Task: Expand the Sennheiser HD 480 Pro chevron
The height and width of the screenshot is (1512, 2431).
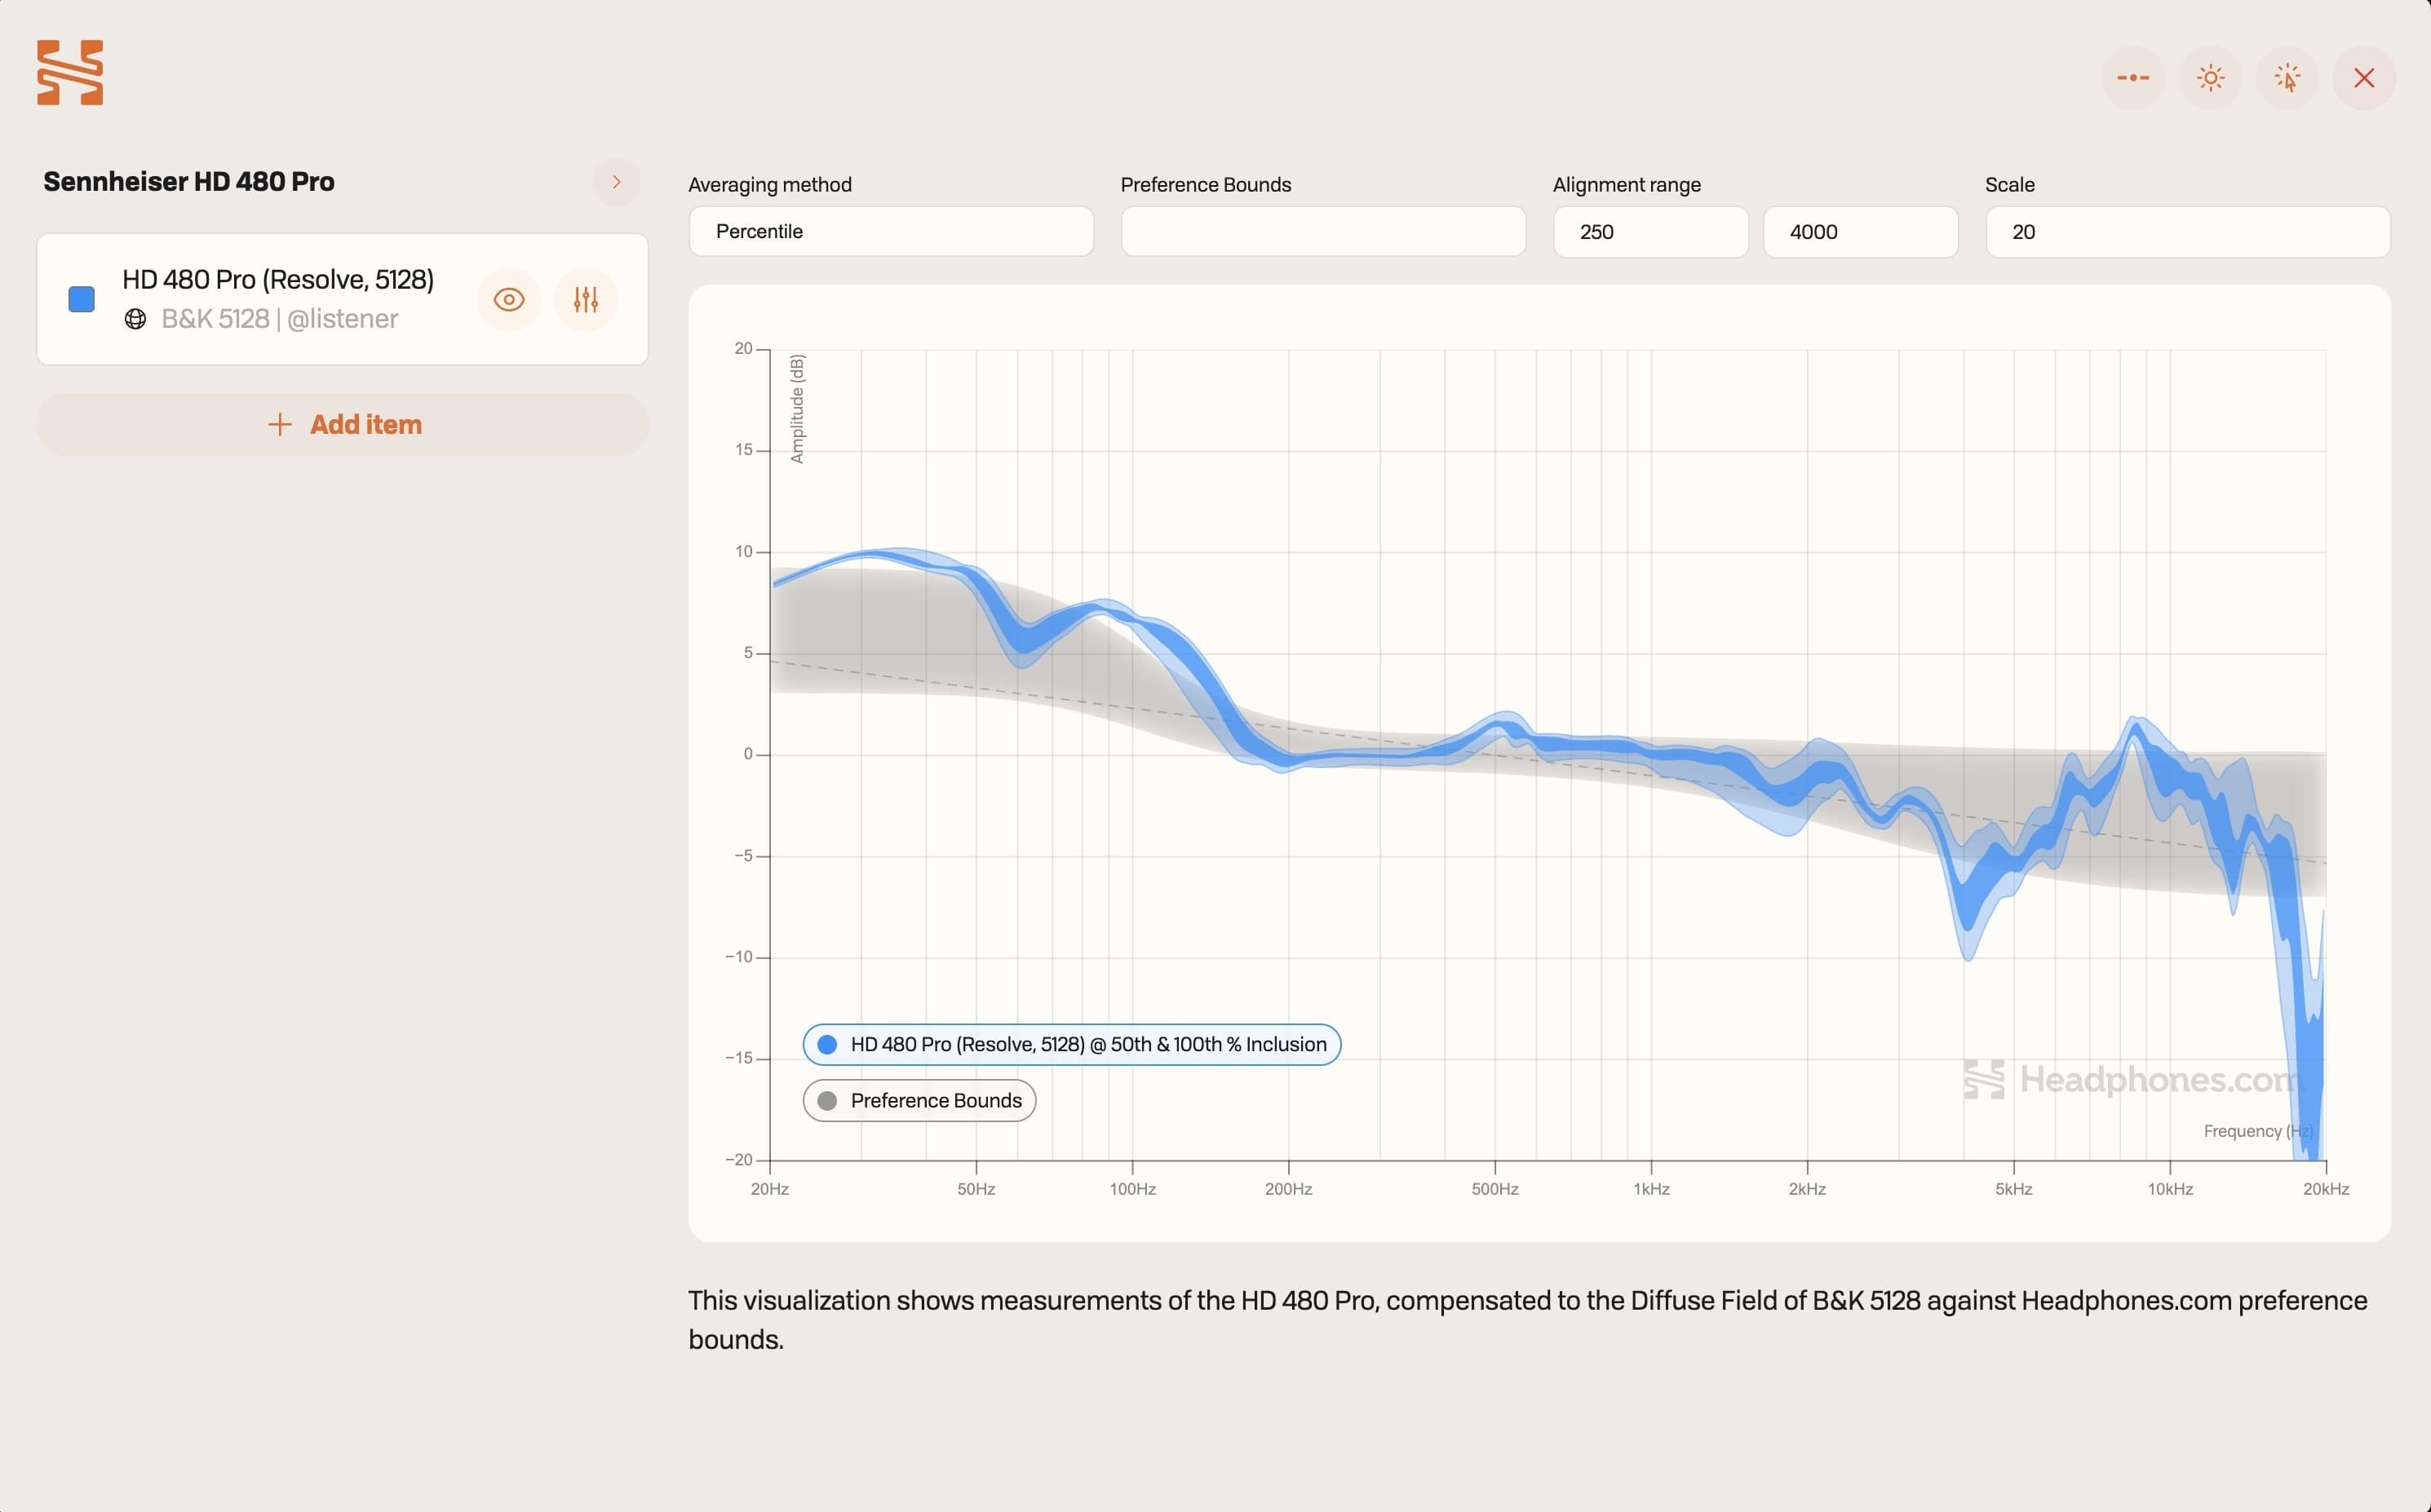Action: coord(616,182)
